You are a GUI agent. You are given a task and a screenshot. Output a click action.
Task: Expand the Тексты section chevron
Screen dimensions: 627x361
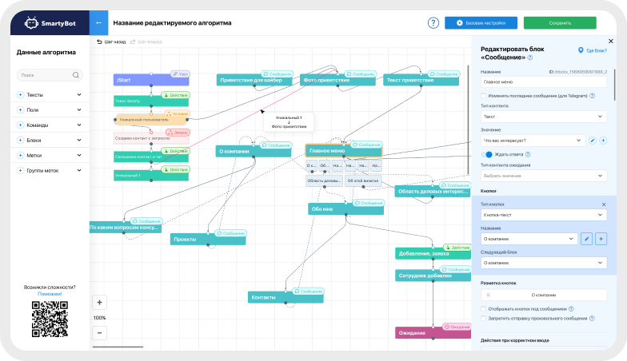[79, 94]
